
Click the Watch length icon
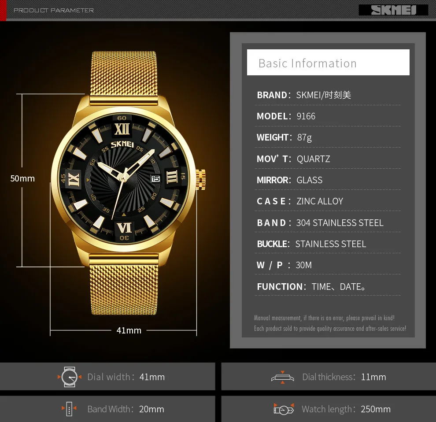(x=284, y=409)
